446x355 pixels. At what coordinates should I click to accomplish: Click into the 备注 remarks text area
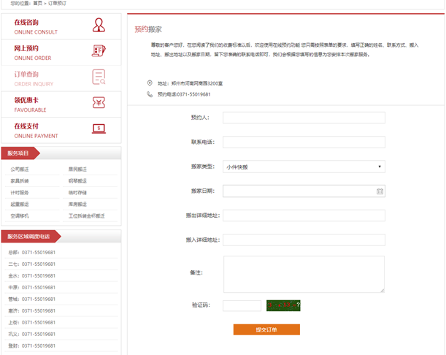click(303, 273)
